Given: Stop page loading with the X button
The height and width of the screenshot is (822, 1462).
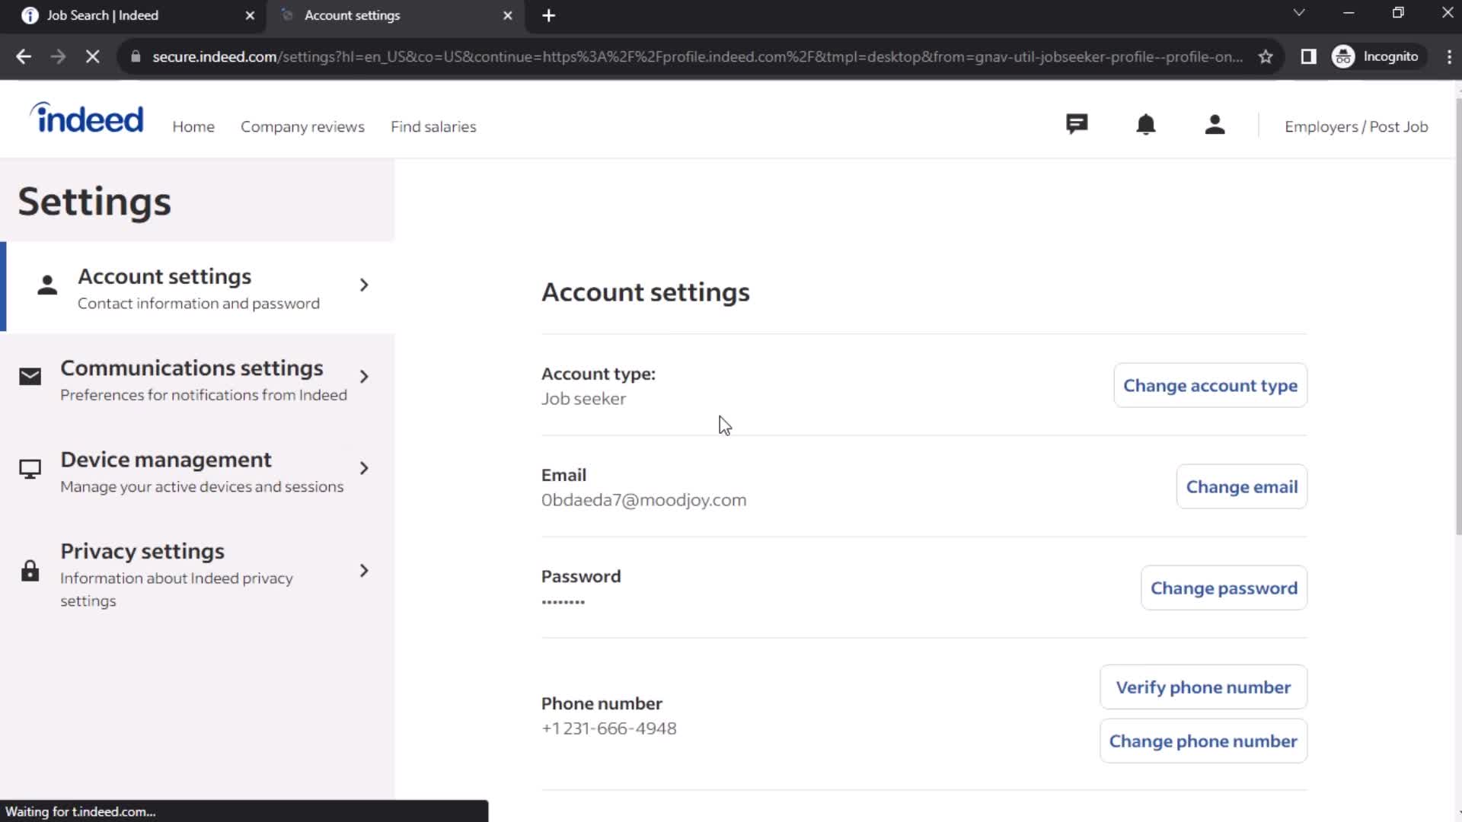Looking at the screenshot, I should click(x=92, y=56).
